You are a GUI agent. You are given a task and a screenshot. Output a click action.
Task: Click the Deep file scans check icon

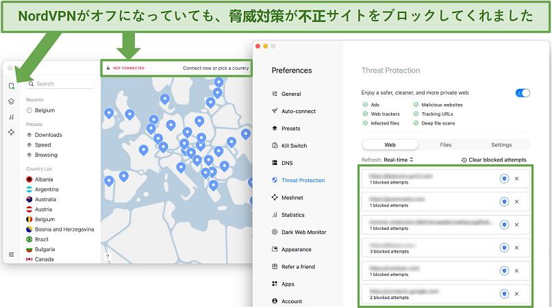[416, 123]
